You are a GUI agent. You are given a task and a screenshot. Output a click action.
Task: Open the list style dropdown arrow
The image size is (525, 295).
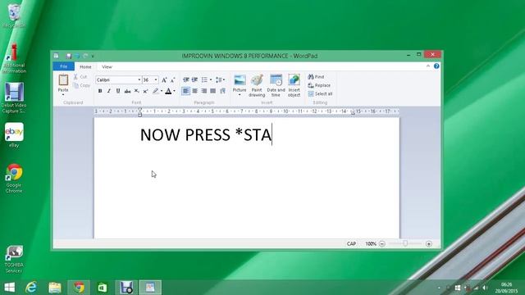211,79
